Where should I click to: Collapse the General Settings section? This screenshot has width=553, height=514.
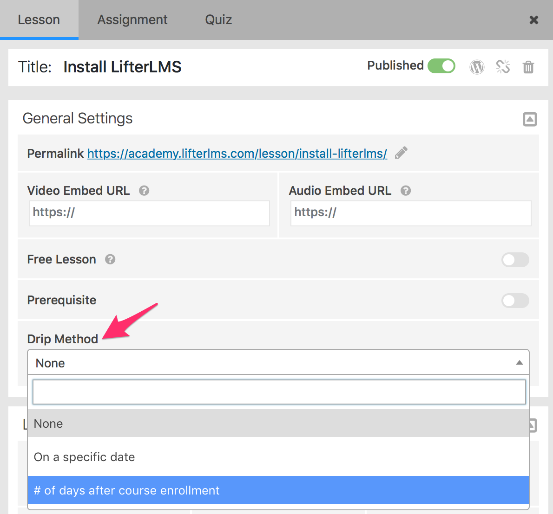(530, 119)
